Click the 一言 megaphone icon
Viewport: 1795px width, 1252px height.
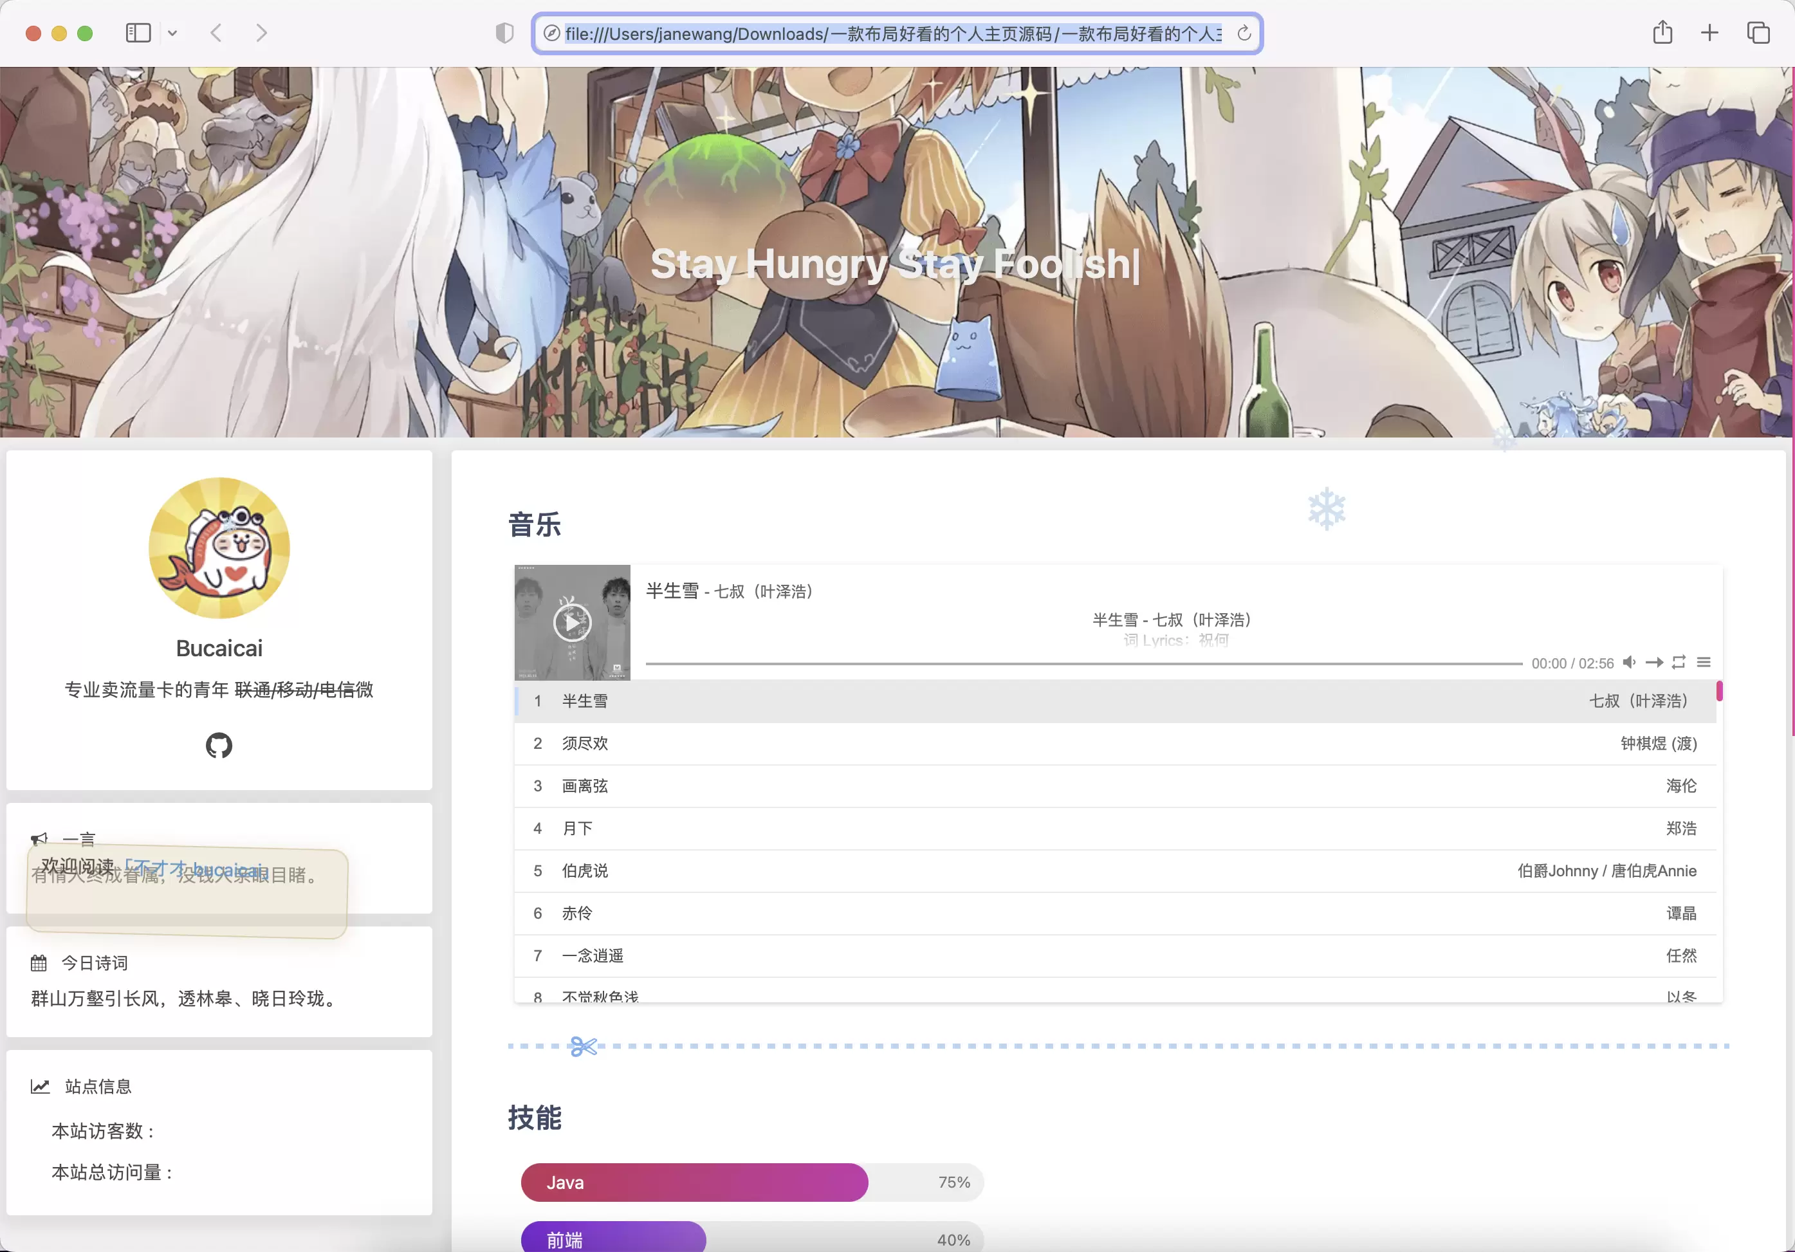[39, 839]
